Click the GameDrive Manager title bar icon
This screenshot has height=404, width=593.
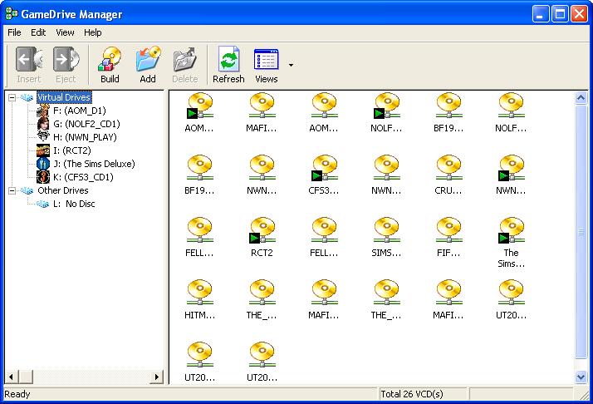[x=12, y=14]
